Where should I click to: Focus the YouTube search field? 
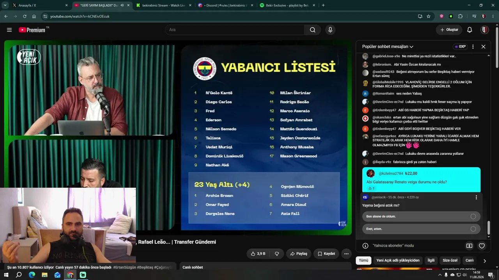pos(235,30)
